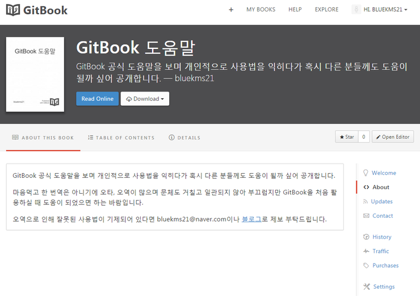The height and width of the screenshot is (300, 420).
Task: Click the GitBook 도움말 book title heading
Action: pos(136,48)
